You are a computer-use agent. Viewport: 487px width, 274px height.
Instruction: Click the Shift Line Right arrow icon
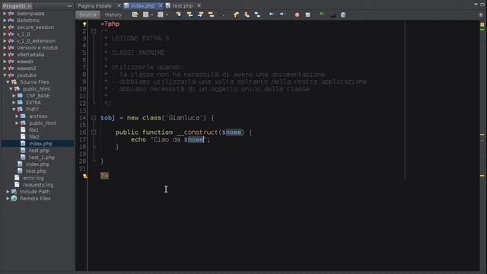[x=282, y=14]
